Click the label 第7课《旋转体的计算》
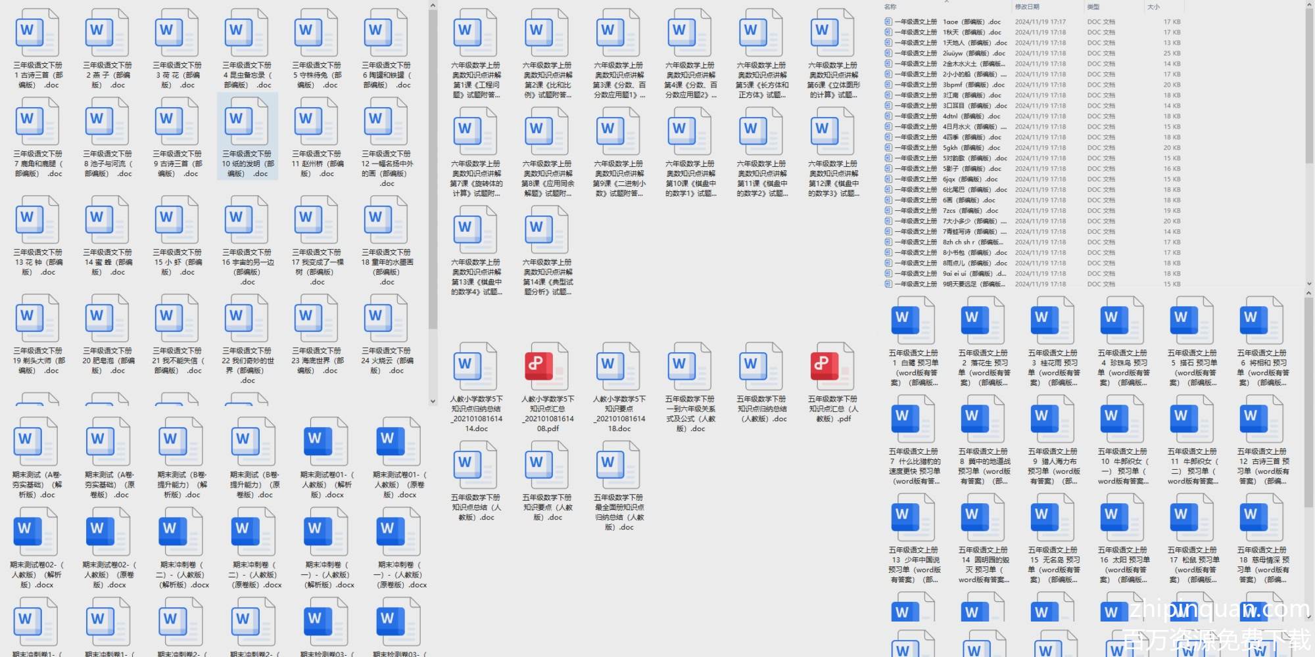The image size is (1315, 657). (477, 179)
